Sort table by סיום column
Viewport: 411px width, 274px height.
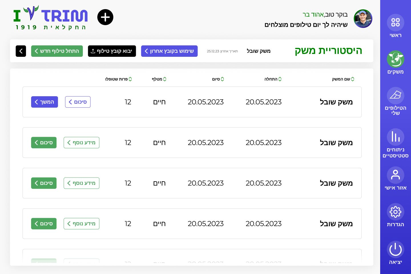[218, 79]
